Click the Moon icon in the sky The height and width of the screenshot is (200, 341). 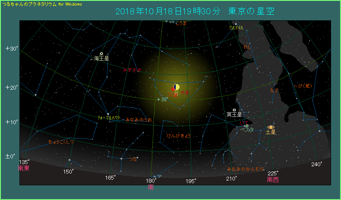(176, 87)
